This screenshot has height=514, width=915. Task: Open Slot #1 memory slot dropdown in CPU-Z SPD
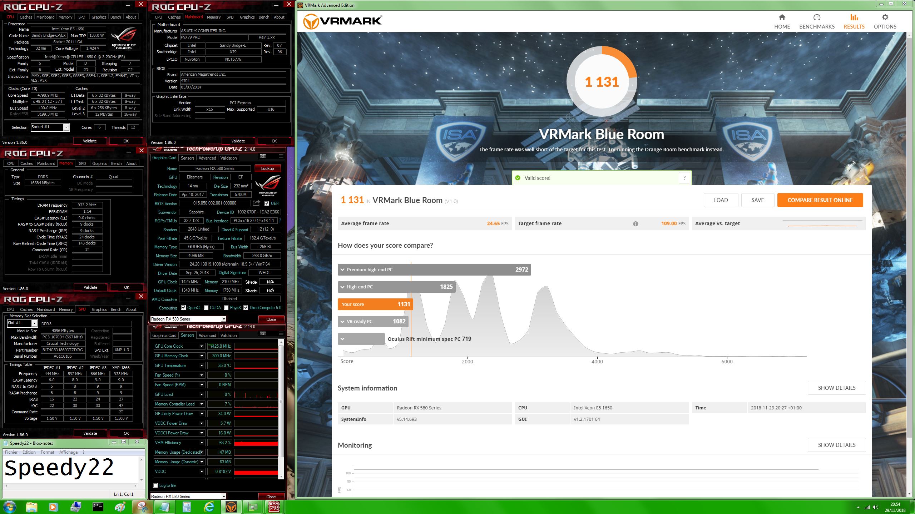pos(34,323)
